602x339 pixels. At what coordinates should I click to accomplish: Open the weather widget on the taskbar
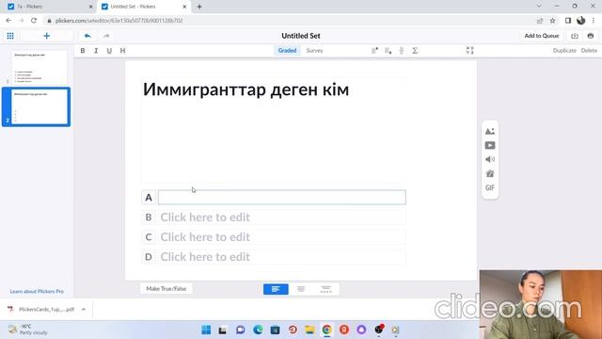(27, 330)
